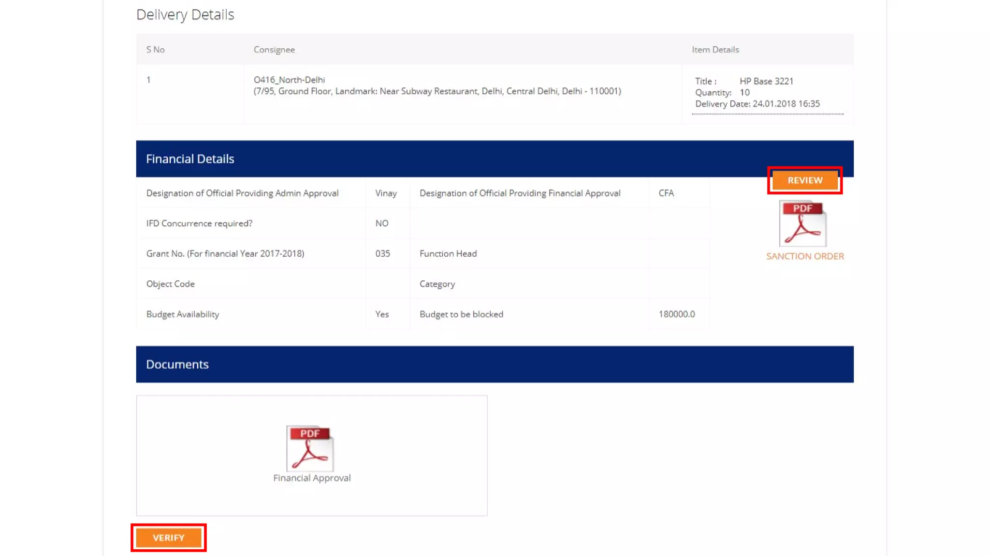Click the Delivery Details heading

[x=185, y=14]
